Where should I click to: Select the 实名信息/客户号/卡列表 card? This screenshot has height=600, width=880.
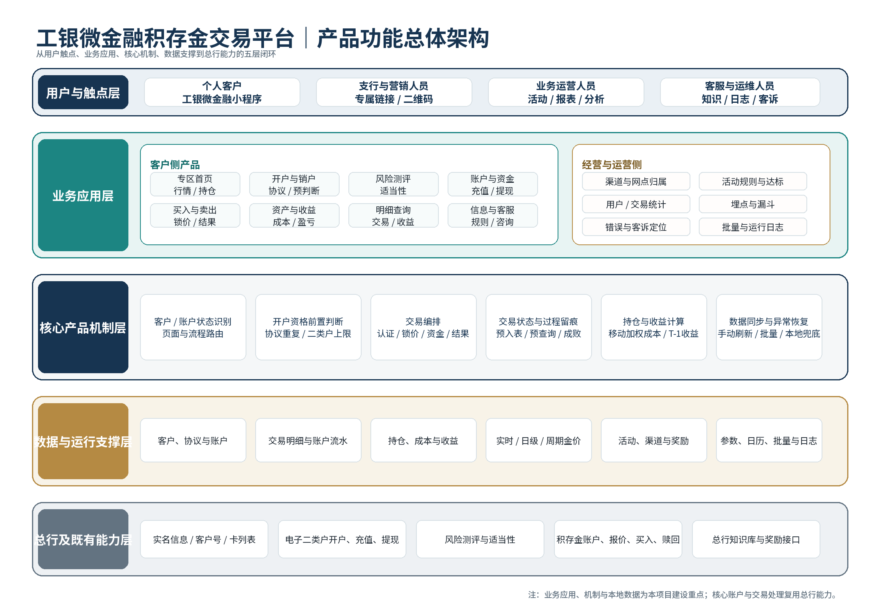pos(204,539)
